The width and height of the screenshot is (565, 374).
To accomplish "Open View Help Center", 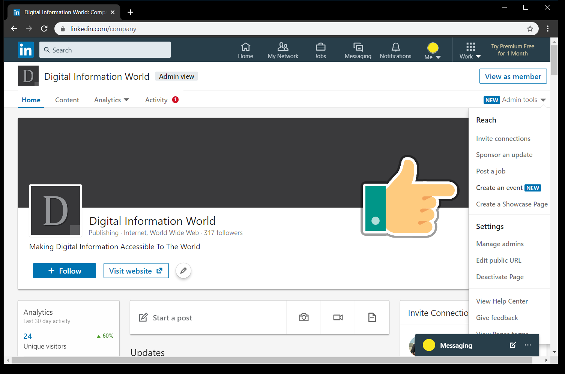I will pos(502,301).
